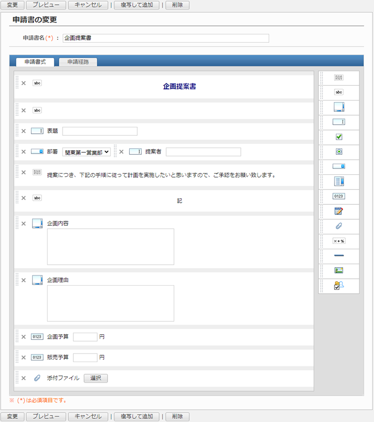Click inside 企画理由 text area

[111, 303]
